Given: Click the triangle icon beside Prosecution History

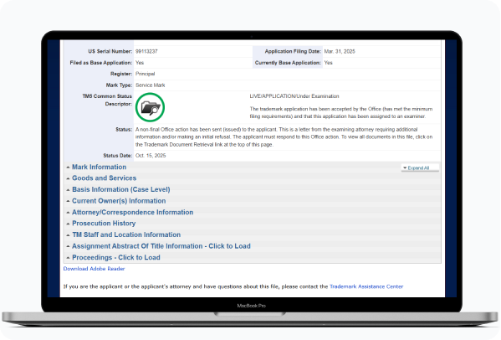Looking at the screenshot, I should (68, 224).
